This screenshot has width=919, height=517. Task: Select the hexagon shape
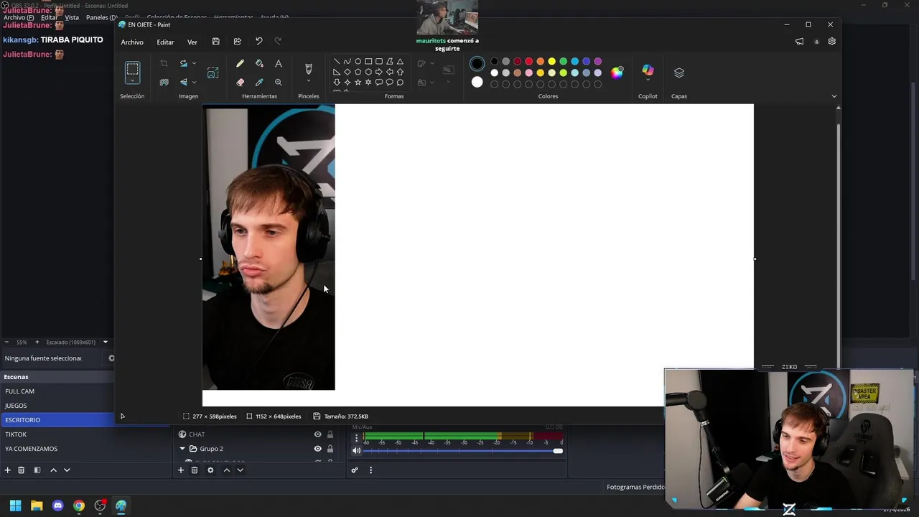pyautogui.click(x=368, y=72)
